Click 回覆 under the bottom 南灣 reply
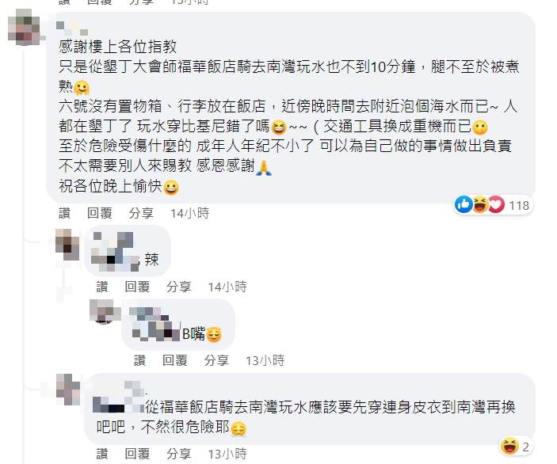This screenshot has width=557, height=464. click(138, 454)
